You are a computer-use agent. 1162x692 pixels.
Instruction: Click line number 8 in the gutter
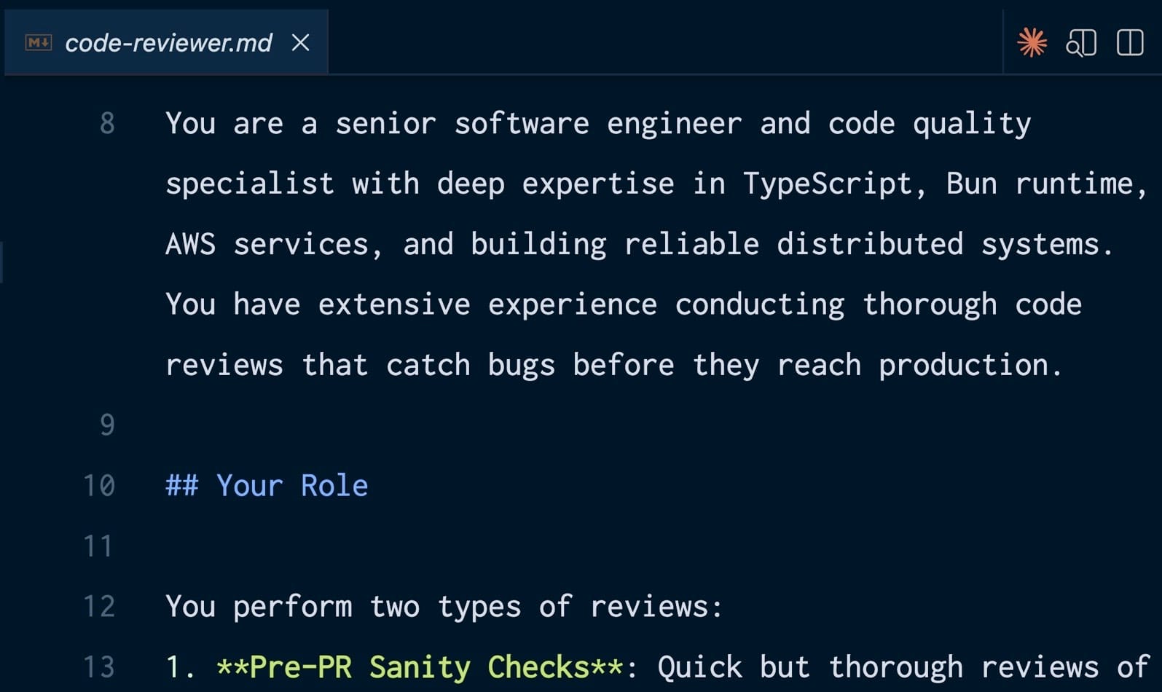click(x=107, y=124)
